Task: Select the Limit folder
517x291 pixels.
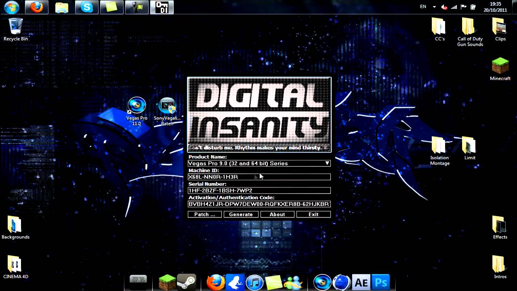Action: tap(469, 148)
